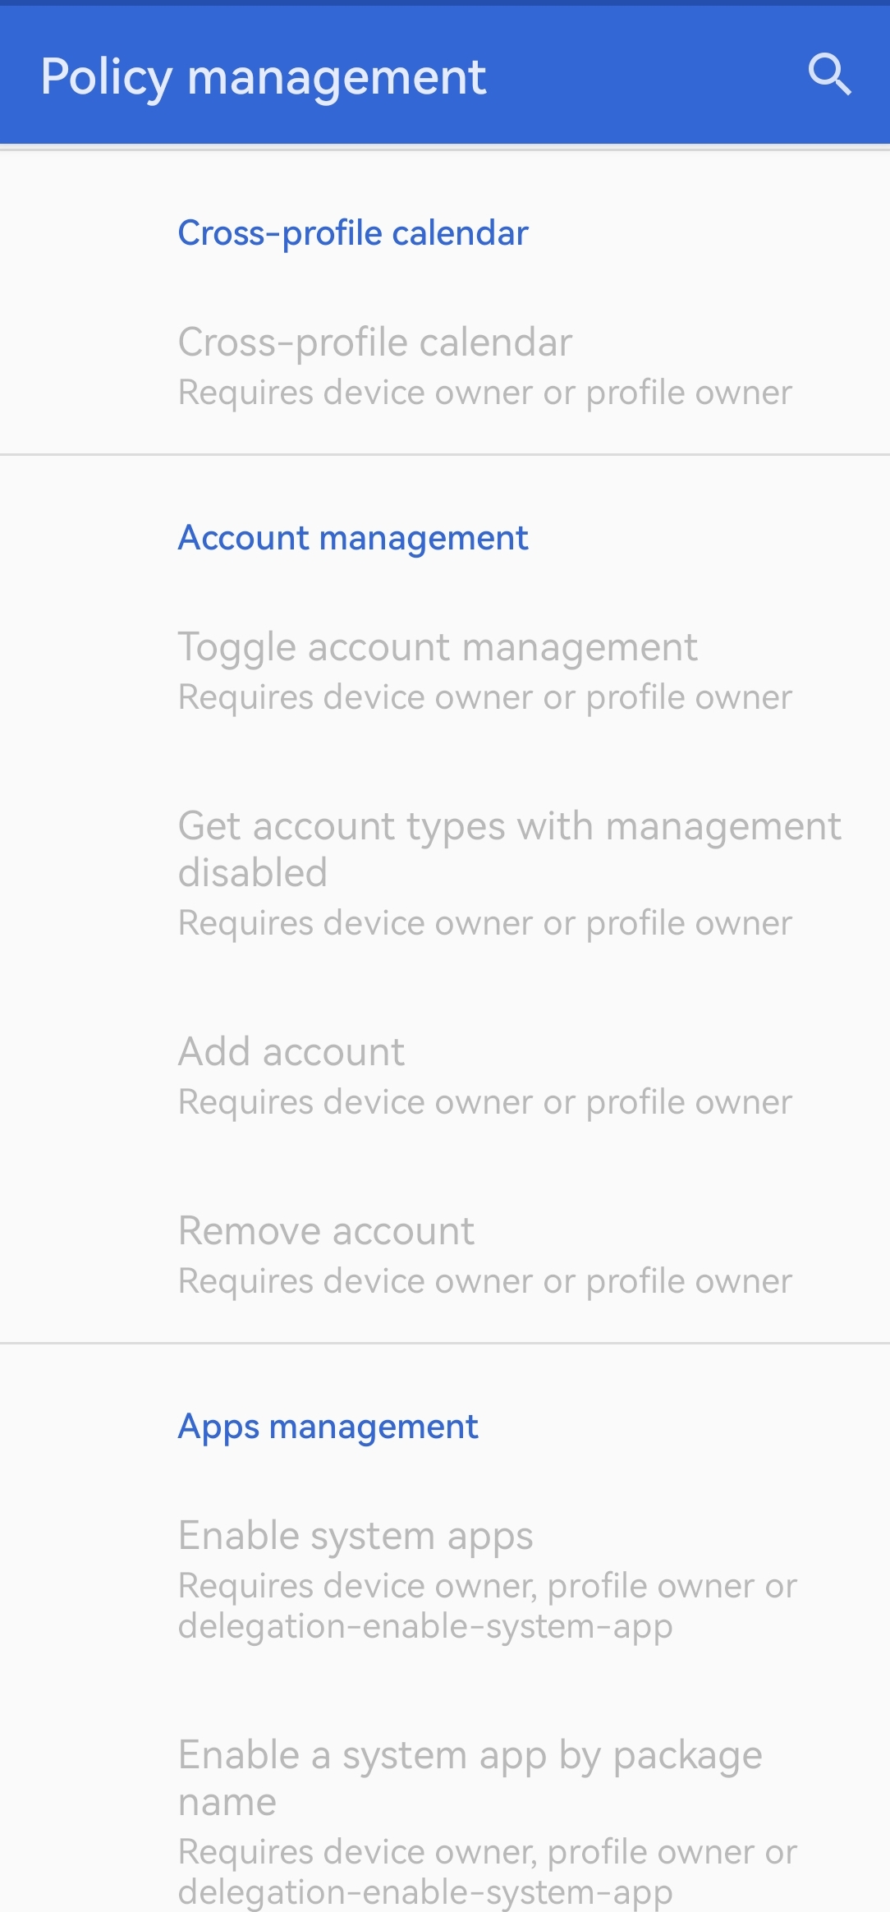Tap delegation-enable-system-app text under Enable system apps
This screenshot has height=1912, width=890.
pos(425,1626)
